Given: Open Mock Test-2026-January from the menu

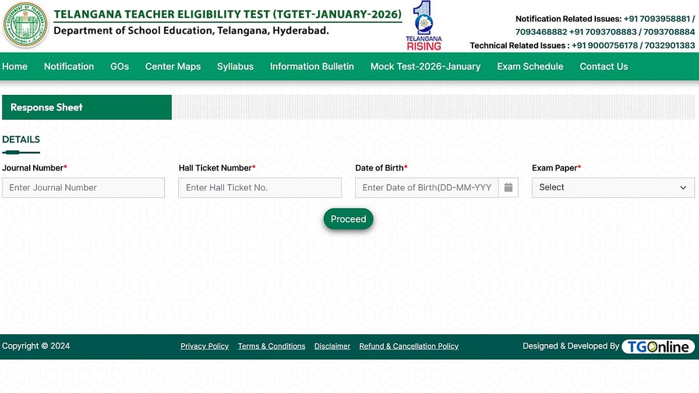Looking at the screenshot, I should coord(425,66).
